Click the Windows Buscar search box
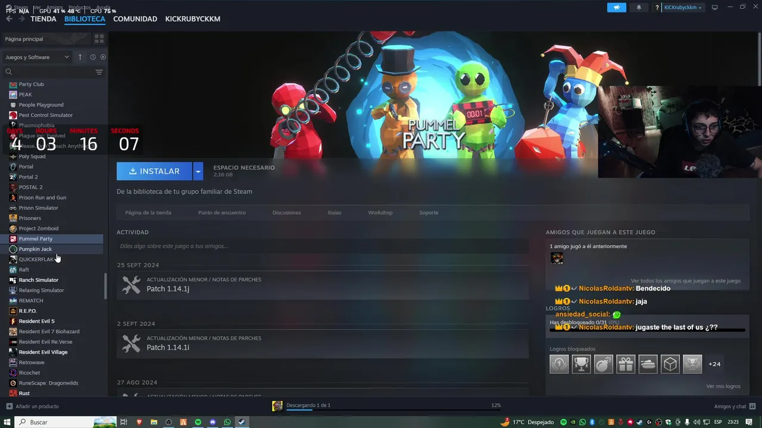 click(65, 422)
